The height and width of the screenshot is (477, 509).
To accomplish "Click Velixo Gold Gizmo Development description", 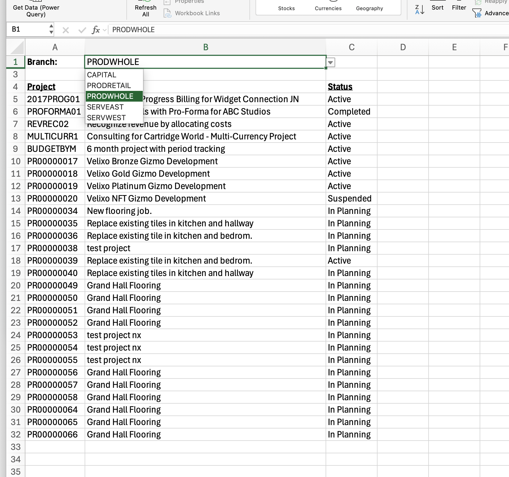I will [205, 174].
